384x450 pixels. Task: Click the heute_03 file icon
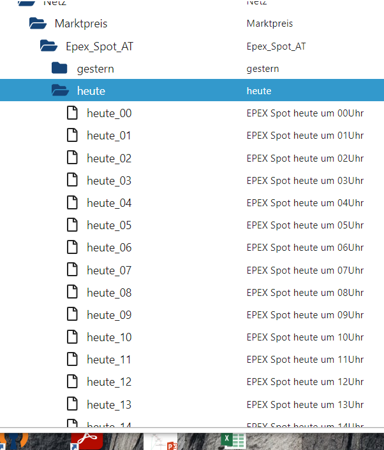pyautogui.click(x=72, y=181)
